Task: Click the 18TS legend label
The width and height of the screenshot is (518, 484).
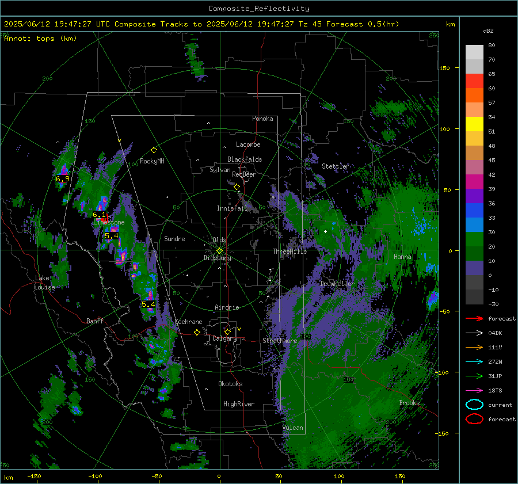Action: 495,391
